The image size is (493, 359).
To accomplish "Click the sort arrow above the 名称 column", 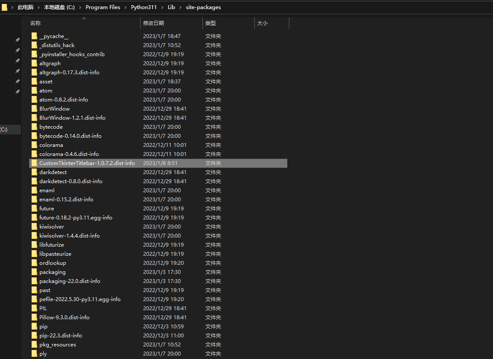I will point(84,18).
